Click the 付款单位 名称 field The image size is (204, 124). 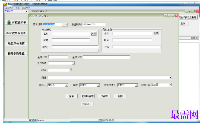(132, 33)
